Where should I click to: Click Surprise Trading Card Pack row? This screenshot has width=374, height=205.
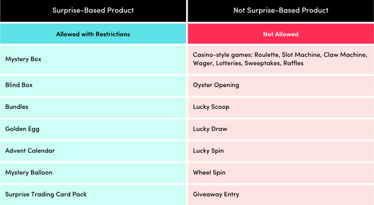(x=93, y=195)
